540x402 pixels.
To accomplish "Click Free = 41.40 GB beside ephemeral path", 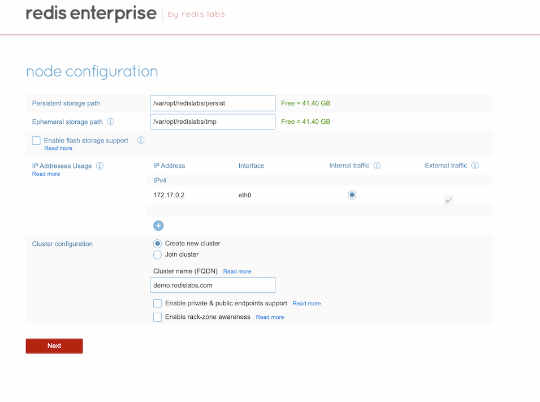I will point(305,122).
